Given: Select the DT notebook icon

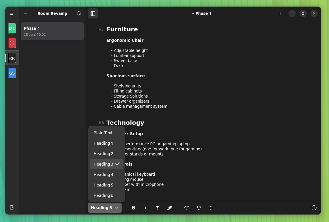Looking at the screenshot, I should point(12,28).
